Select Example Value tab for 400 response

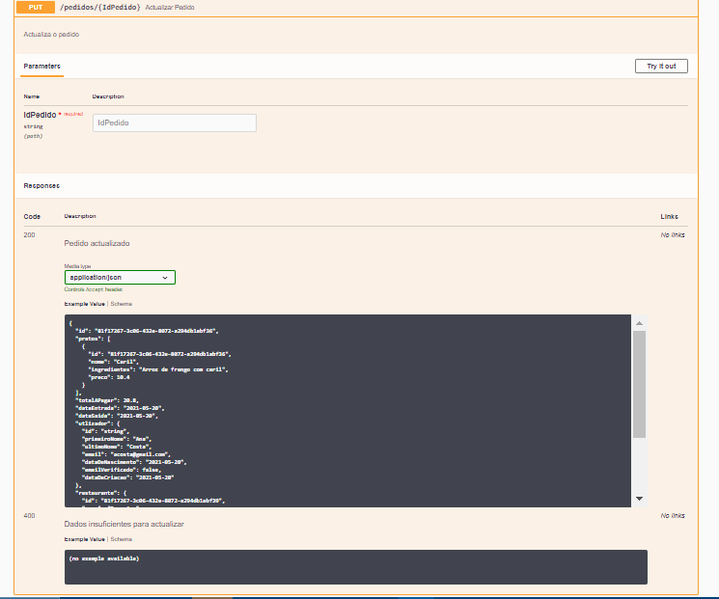[84, 539]
